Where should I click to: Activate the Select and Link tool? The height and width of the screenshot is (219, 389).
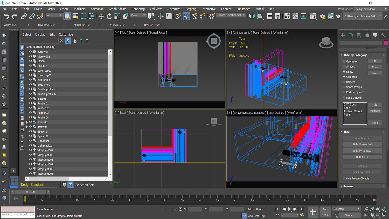pos(24,16)
